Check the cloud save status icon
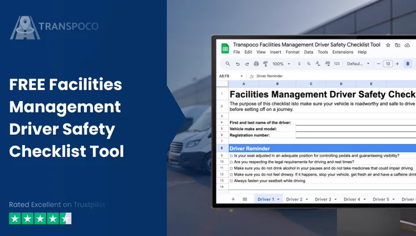The height and width of the screenshot is (236, 416). pos(407,45)
